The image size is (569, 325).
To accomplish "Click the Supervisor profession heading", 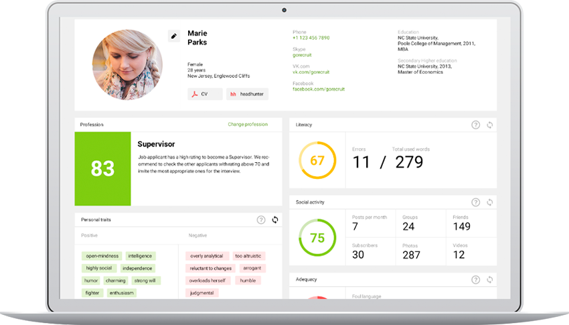I will [156, 144].
